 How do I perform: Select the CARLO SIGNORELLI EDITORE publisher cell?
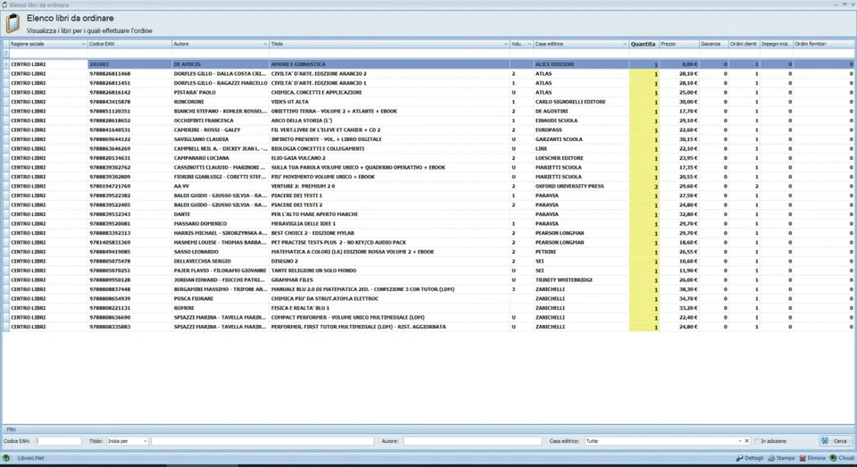pos(580,102)
